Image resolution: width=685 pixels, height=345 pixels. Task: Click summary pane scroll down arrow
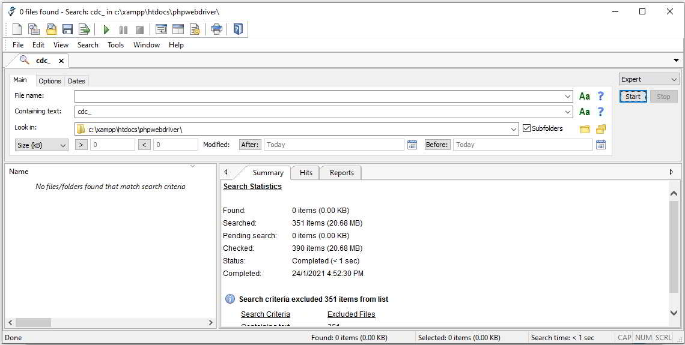pos(674,312)
